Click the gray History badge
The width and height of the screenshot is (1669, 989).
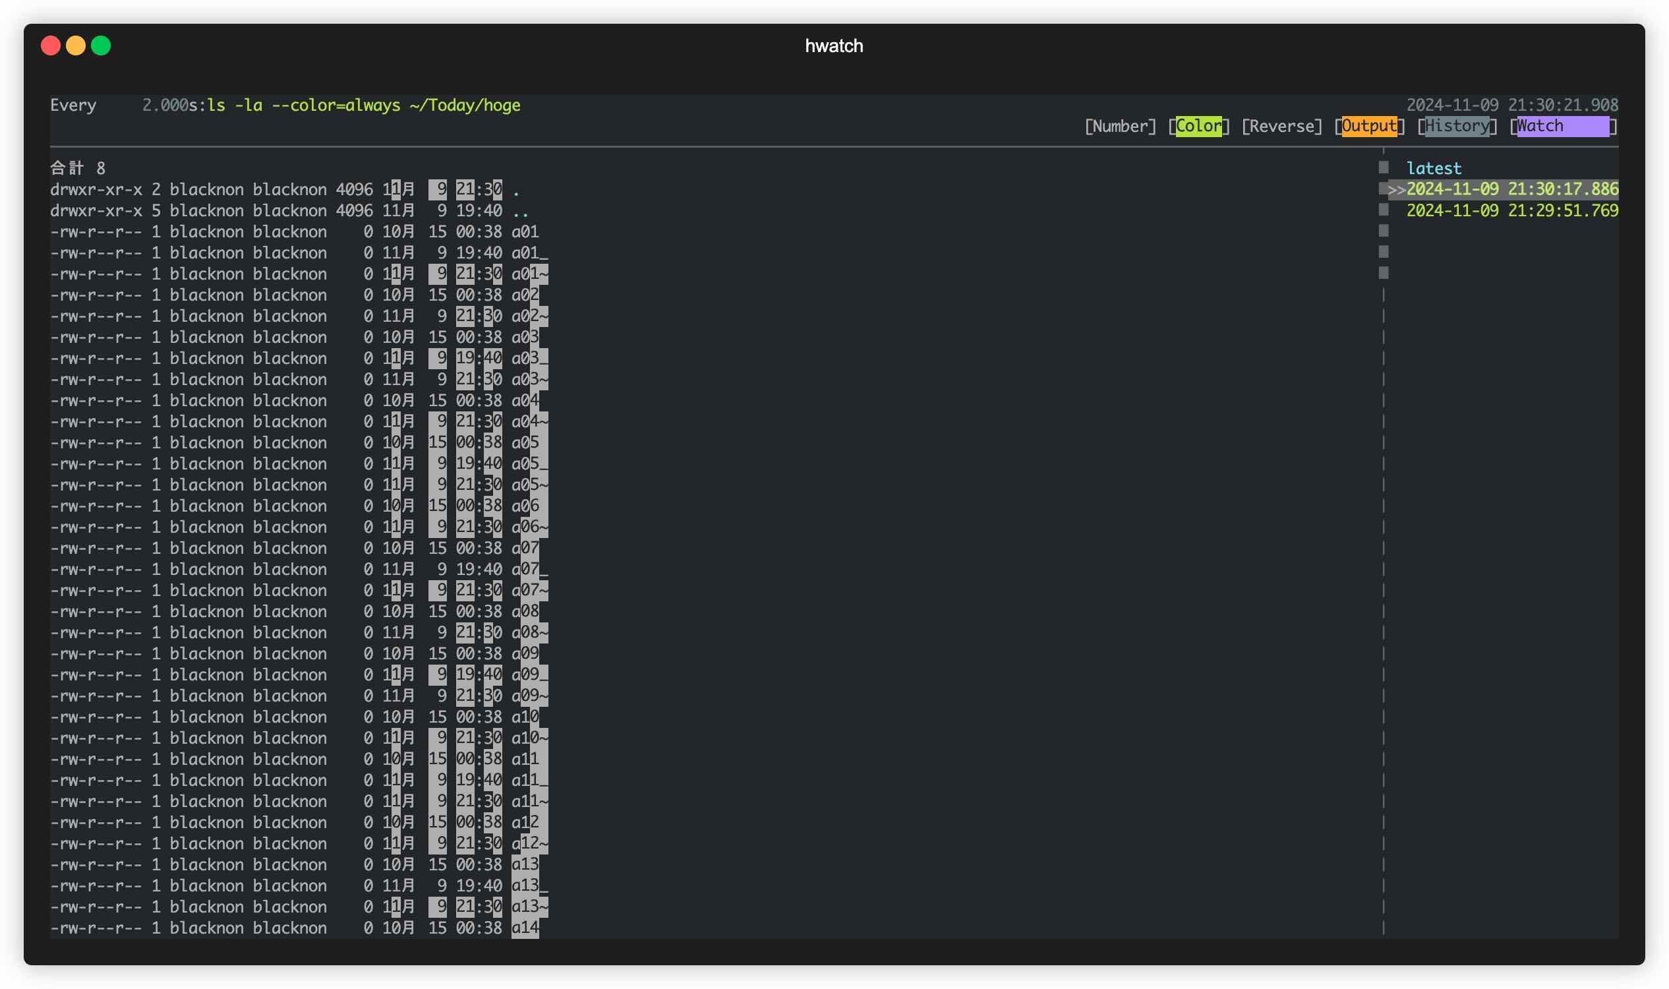click(1457, 126)
